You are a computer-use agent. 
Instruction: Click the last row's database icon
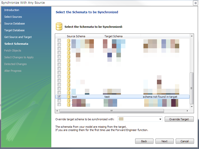69,105
